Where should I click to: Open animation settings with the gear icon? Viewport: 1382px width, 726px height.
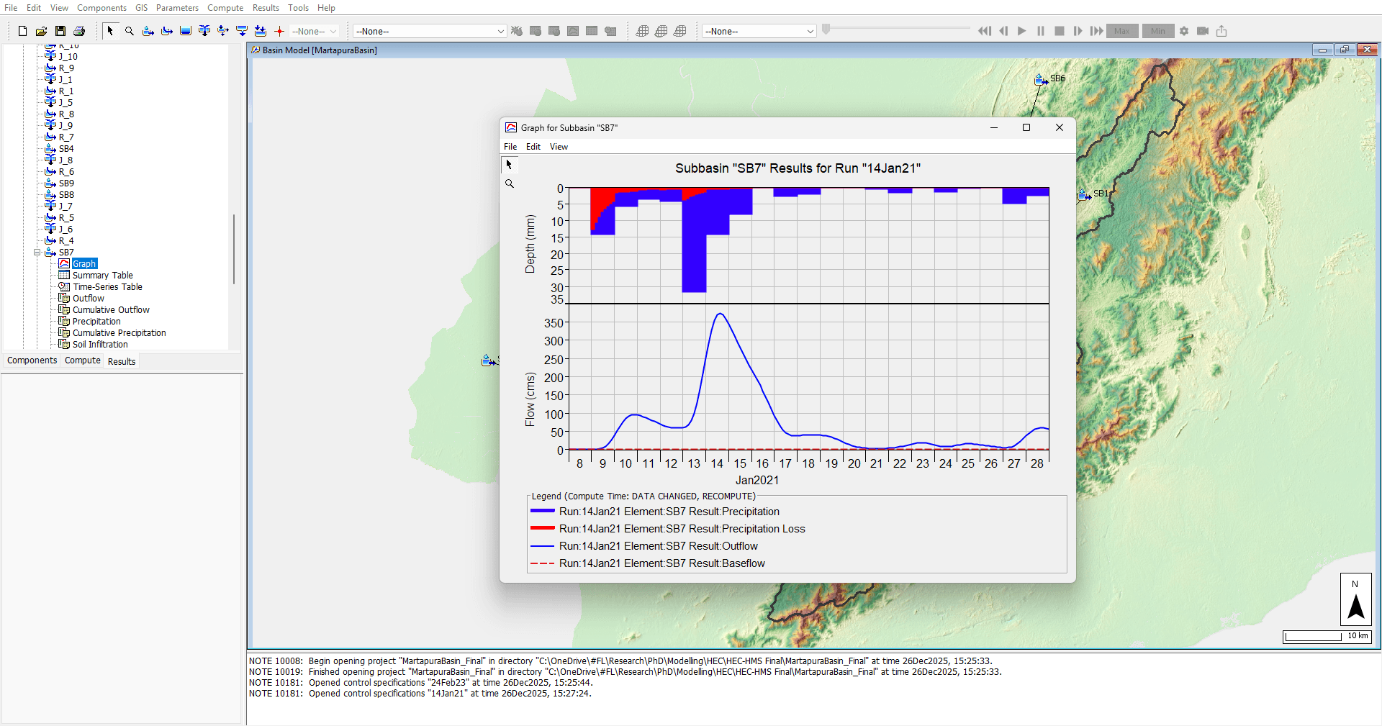point(1184,31)
